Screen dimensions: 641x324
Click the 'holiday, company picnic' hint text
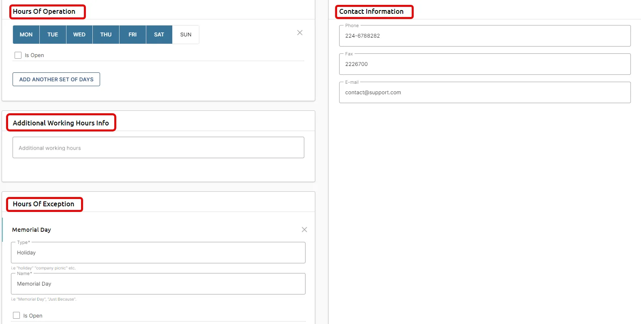coord(43,268)
